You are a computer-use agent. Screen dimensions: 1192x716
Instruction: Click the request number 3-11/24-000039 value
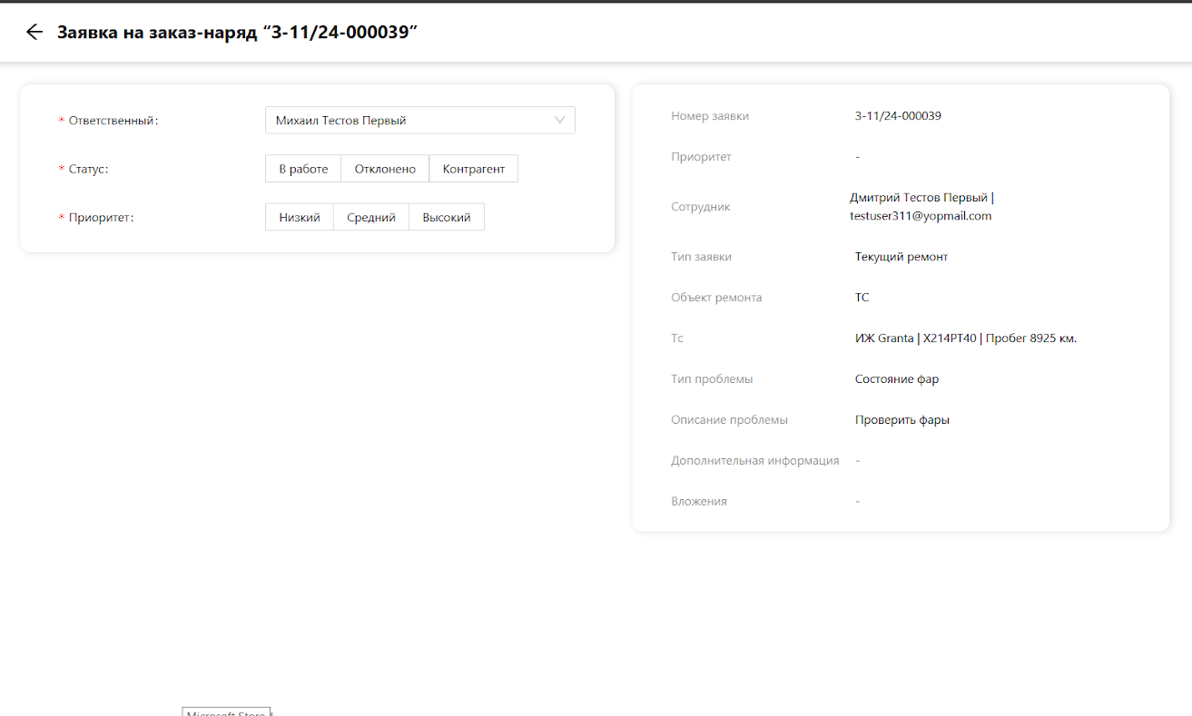click(x=898, y=116)
